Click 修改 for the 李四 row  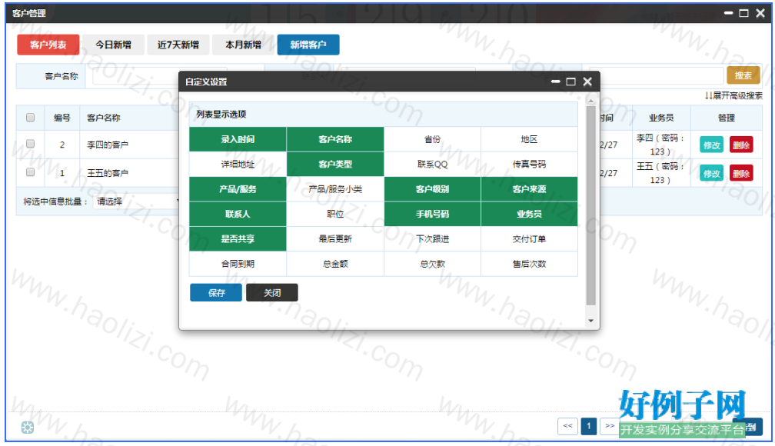pos(711,145)
